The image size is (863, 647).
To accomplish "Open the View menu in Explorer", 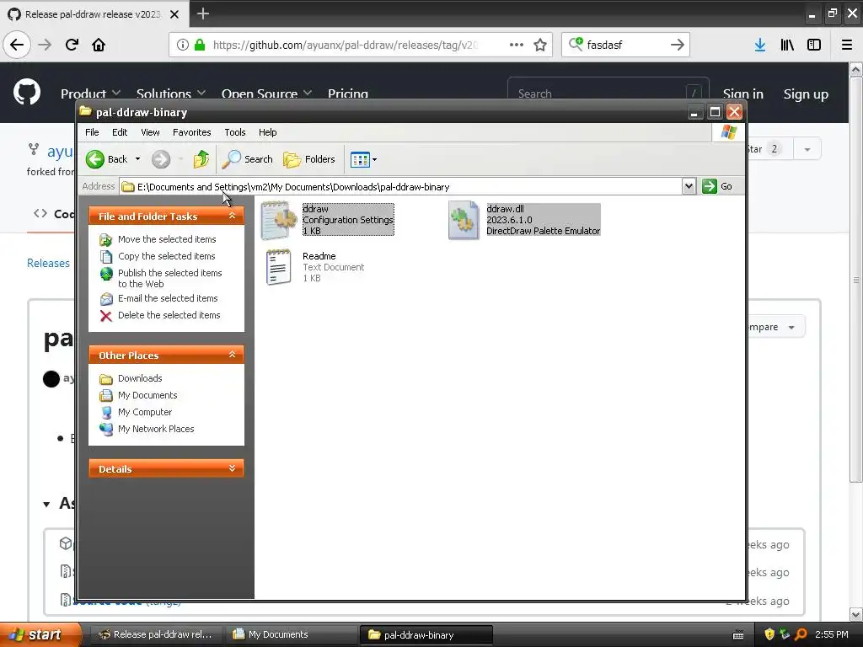I will point(150,132).
